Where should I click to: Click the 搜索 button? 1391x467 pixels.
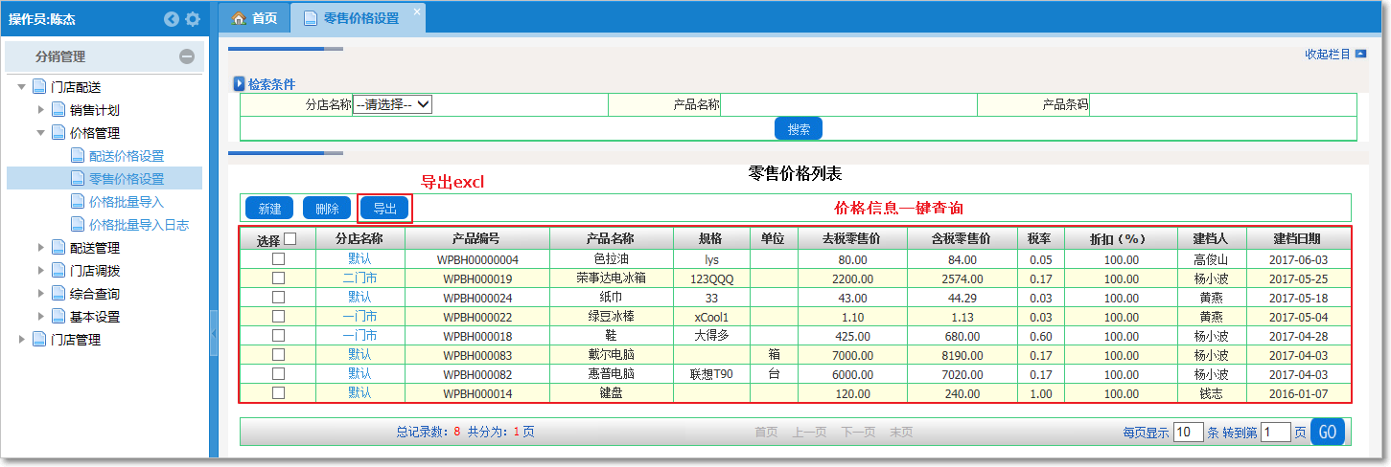[x=799, y=128]
